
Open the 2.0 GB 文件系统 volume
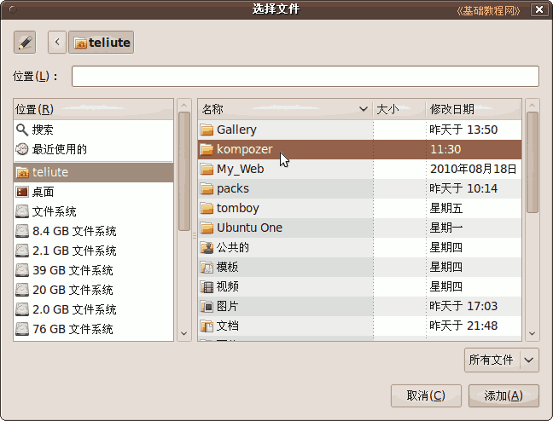(94, 309)
